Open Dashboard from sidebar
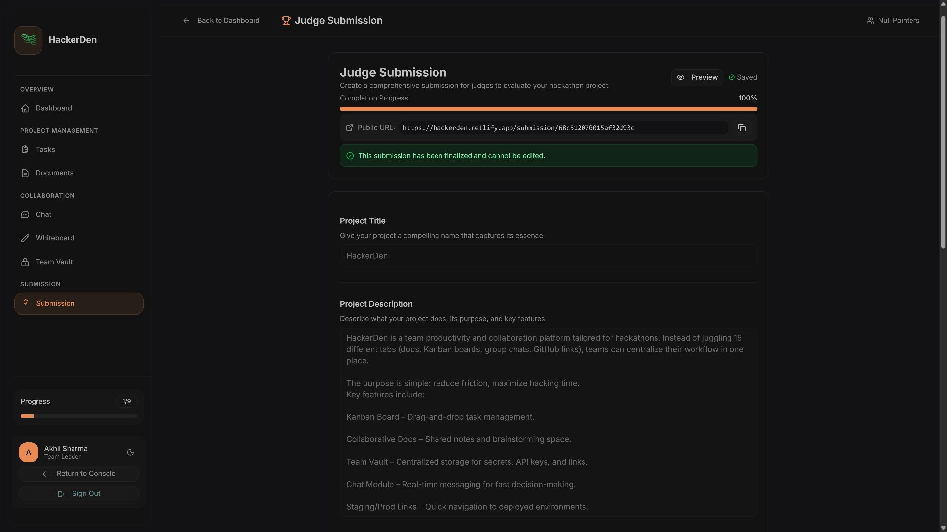 pos(53,108)
